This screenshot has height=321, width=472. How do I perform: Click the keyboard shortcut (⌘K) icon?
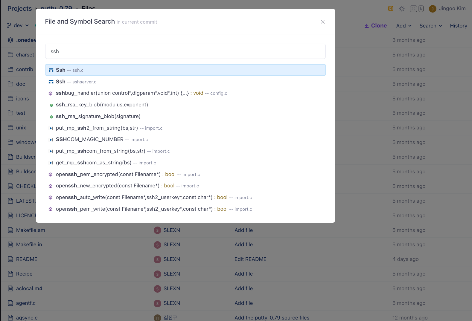[417, 9]
